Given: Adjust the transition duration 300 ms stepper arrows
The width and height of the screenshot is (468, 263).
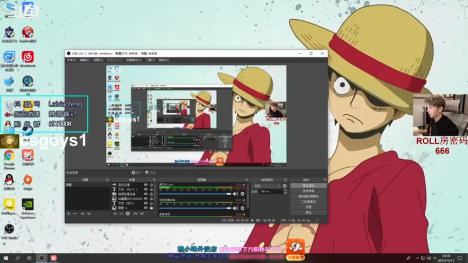Looking at the screenshot, I should (285, 192).
